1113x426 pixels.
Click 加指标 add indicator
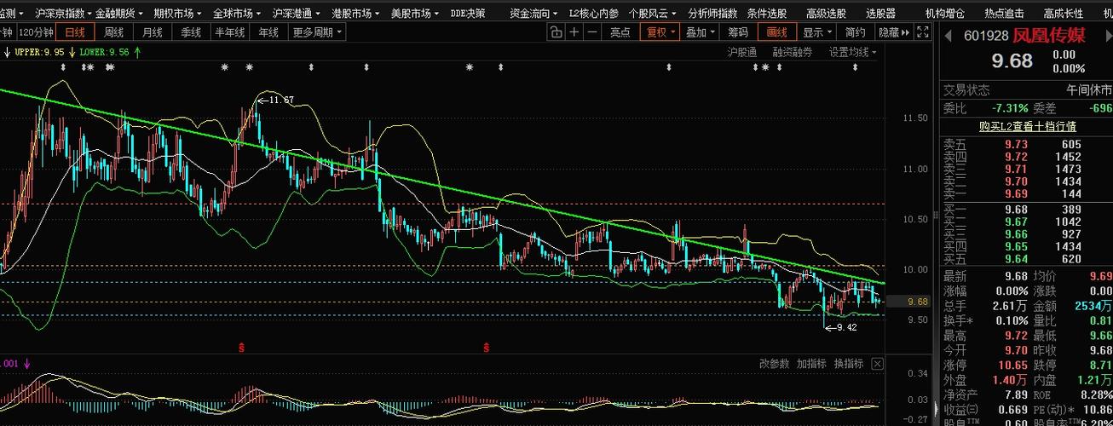(x=811, y=364)
